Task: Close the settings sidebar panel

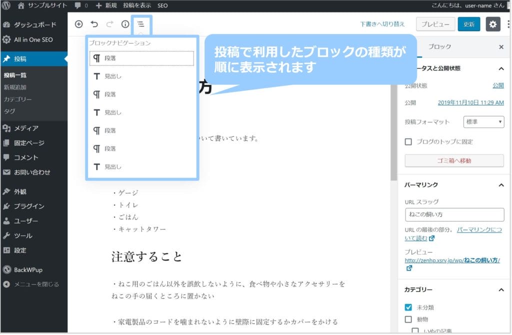Action: pos(501,47)
